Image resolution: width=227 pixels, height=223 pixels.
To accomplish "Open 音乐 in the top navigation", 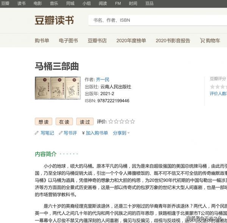I will [54, 3].
